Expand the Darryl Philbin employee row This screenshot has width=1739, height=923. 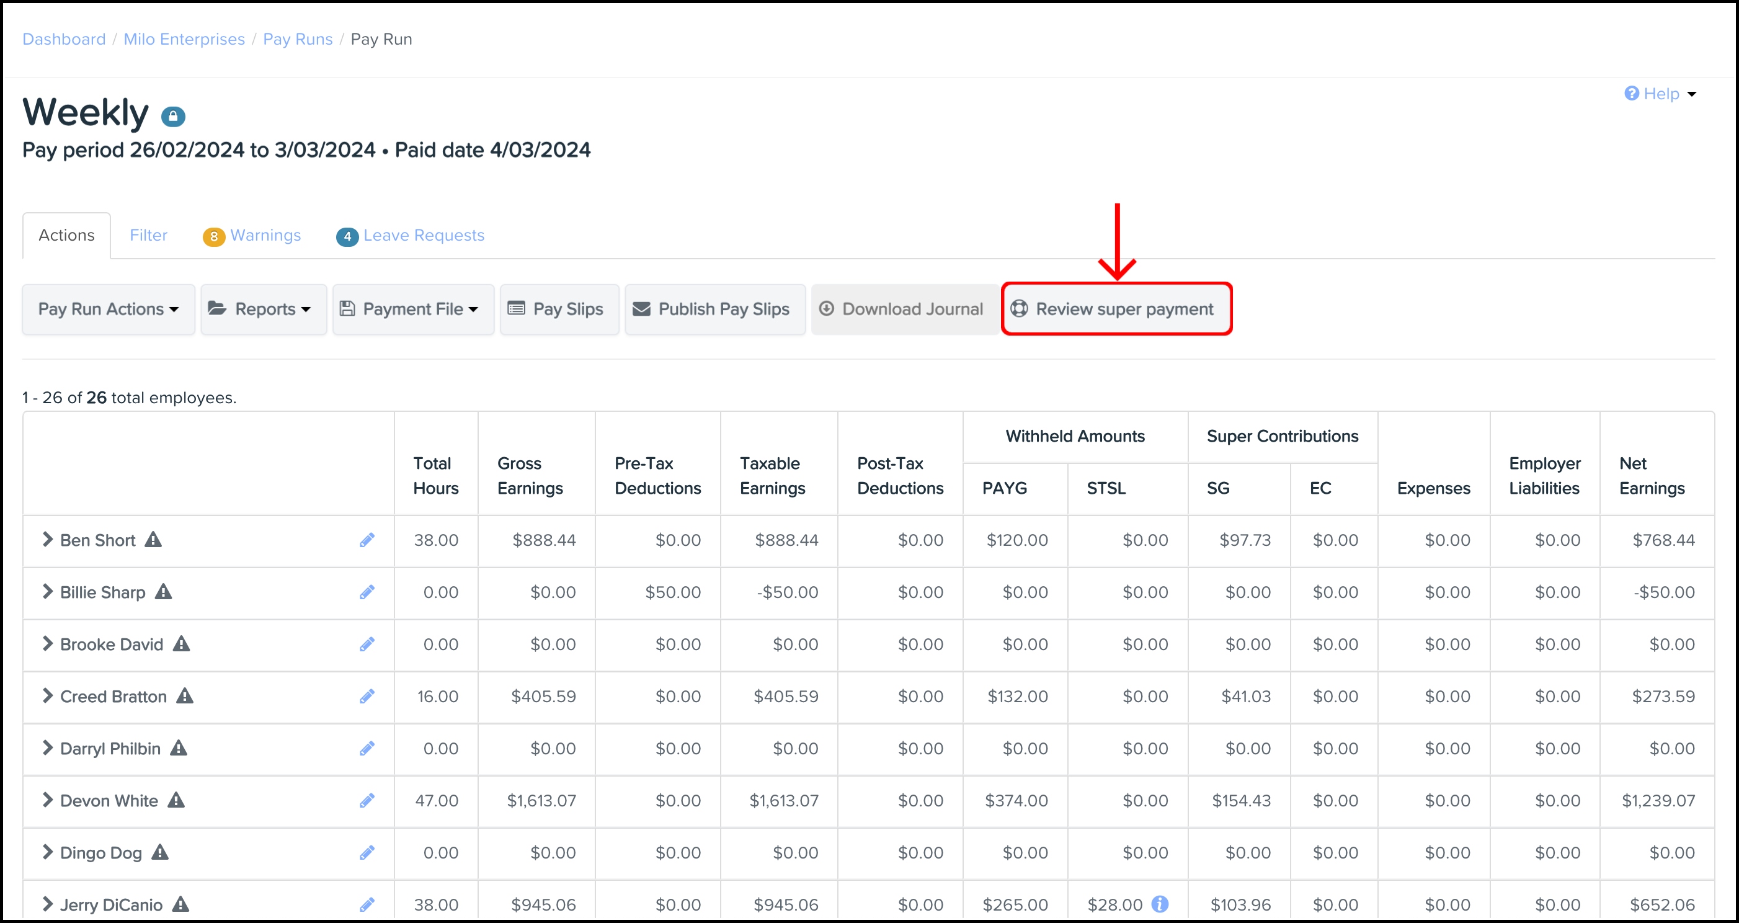[x=47, y=747]
